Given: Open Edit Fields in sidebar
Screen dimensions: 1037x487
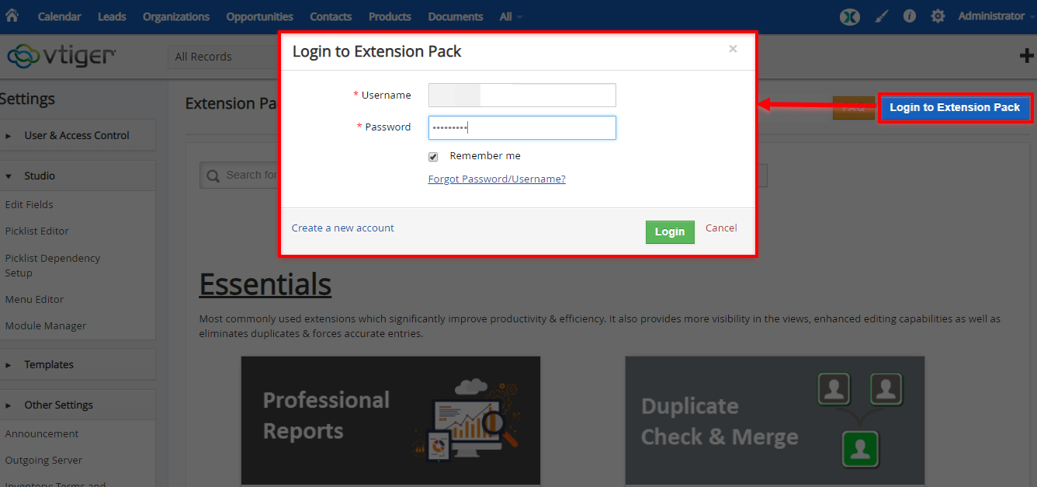Looking at the screenshot, I should click(29, 205).
